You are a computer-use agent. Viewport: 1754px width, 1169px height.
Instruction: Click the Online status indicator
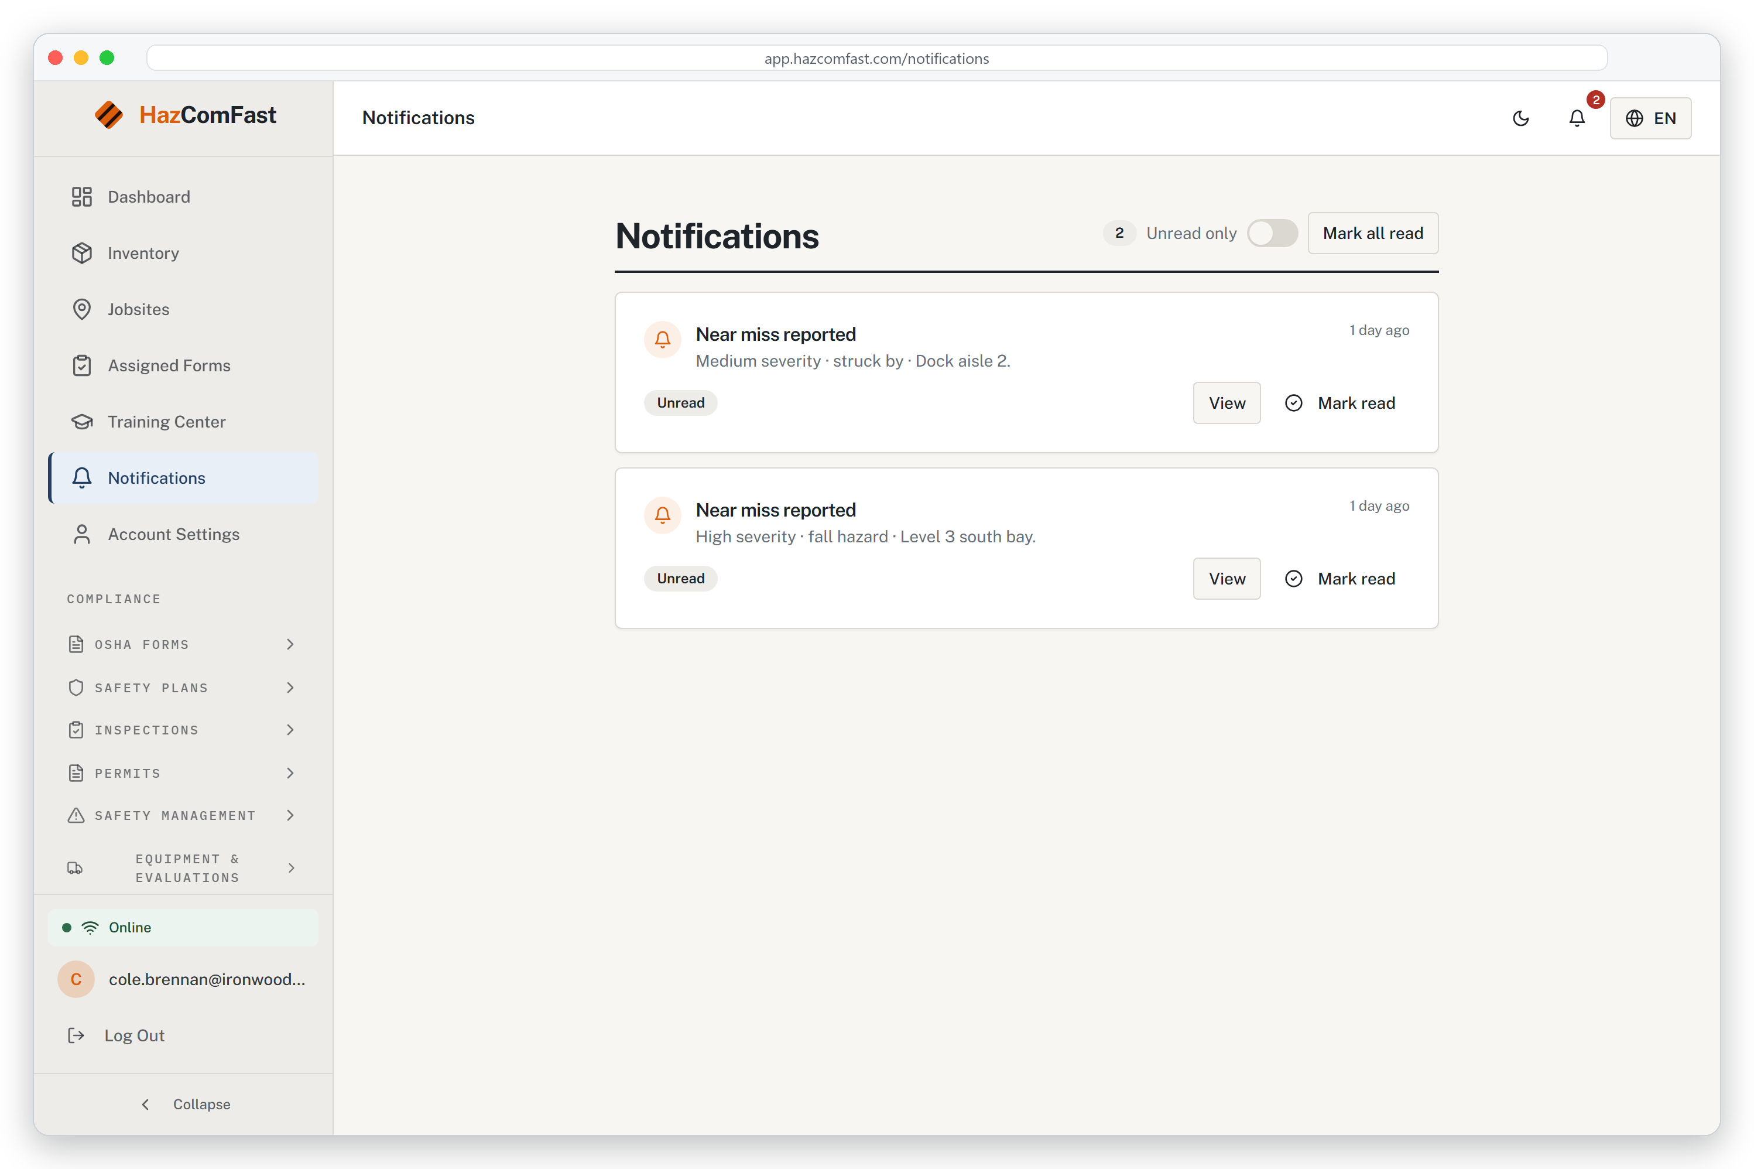183,928
